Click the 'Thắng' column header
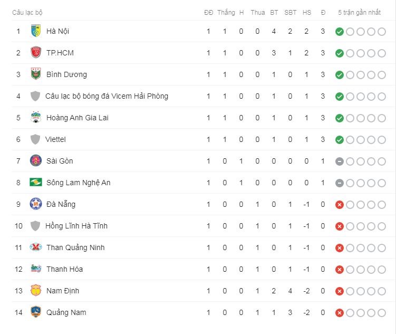Image resolution: width=396 pixels, height=334 pixels. [226, 12]
